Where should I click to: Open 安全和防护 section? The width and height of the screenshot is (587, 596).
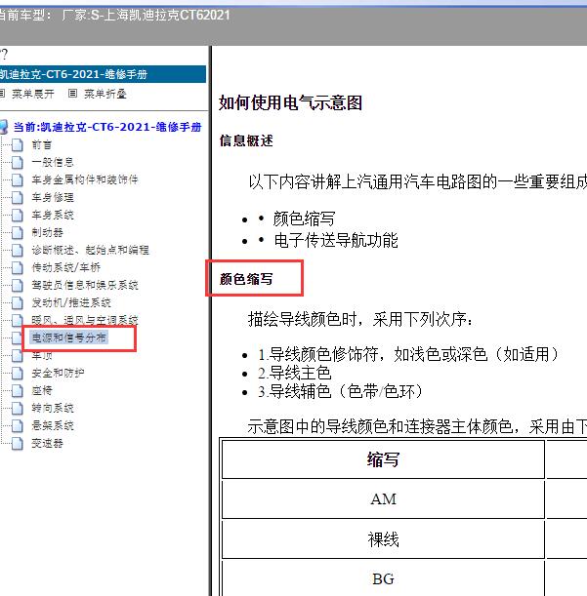pyautogui.click(x=58, y=373)
